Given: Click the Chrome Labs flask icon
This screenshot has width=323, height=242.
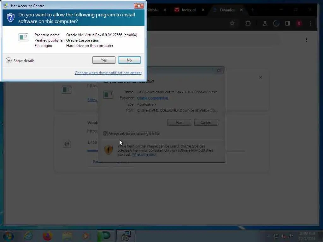Looking at the screenshot, I should tap(265, 23).
